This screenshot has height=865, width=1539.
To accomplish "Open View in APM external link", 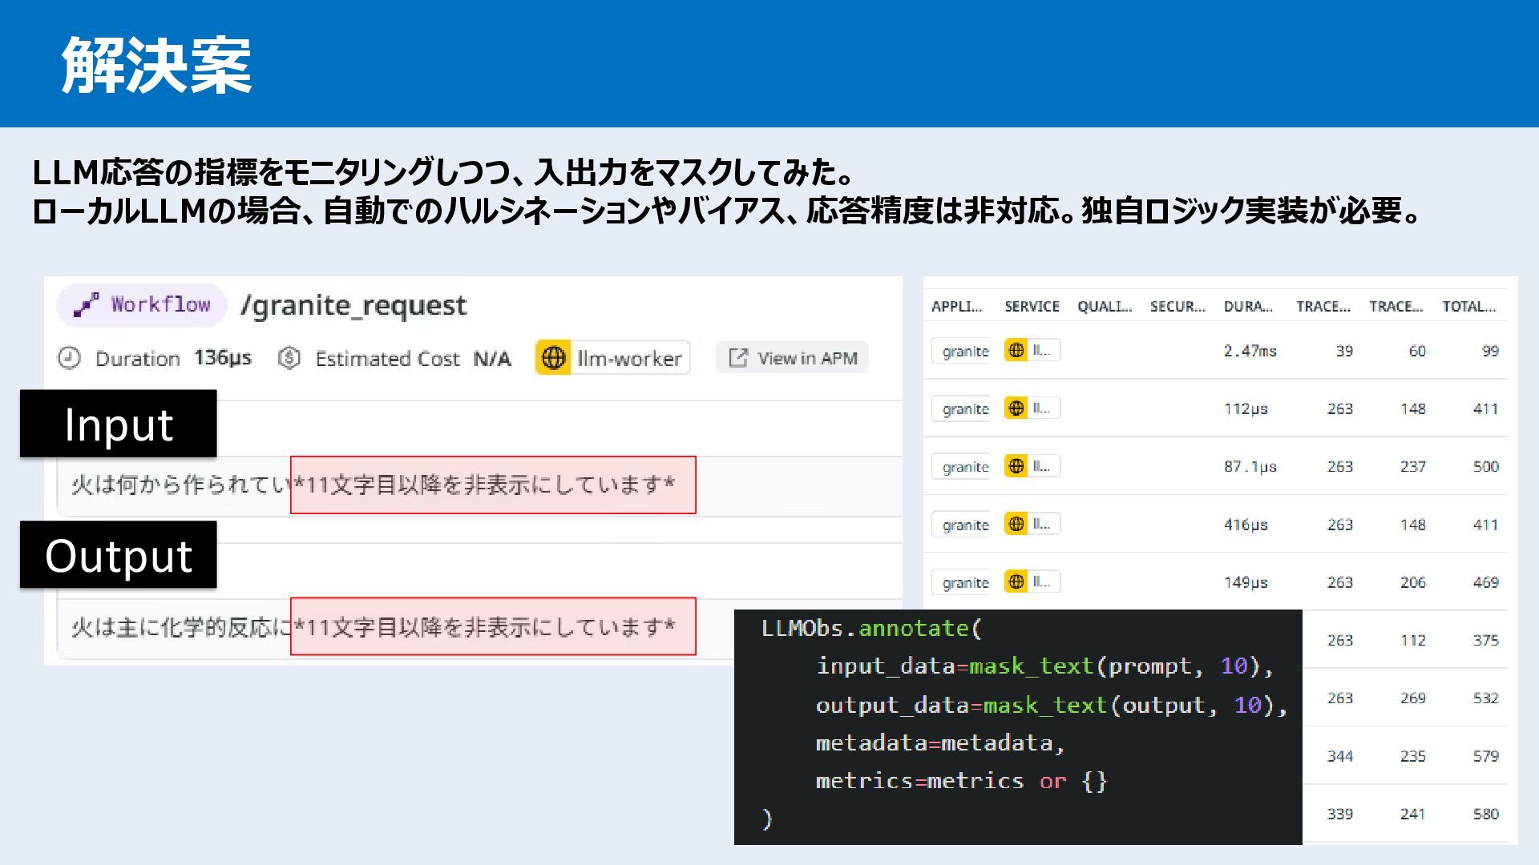I will pos(793,358).
